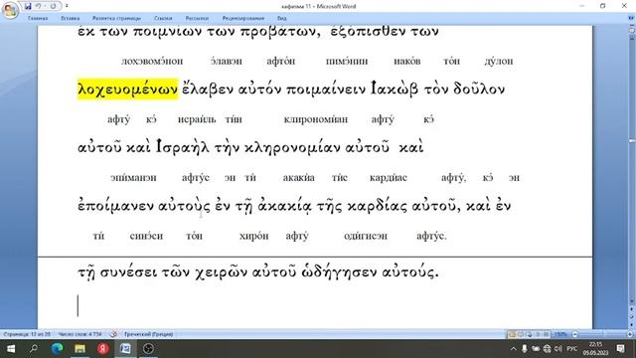
Task: Click Previous Page browse arrow
Action: [x=632, y=309]
